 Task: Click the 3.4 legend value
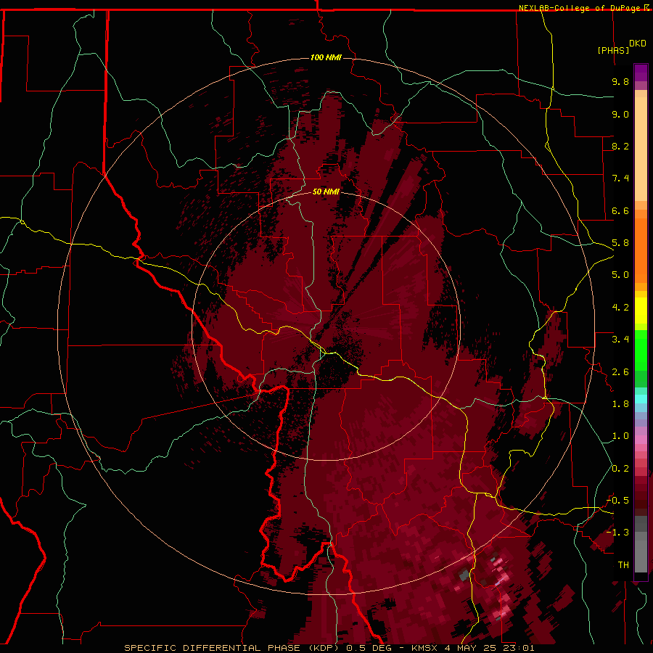point(620,340)
